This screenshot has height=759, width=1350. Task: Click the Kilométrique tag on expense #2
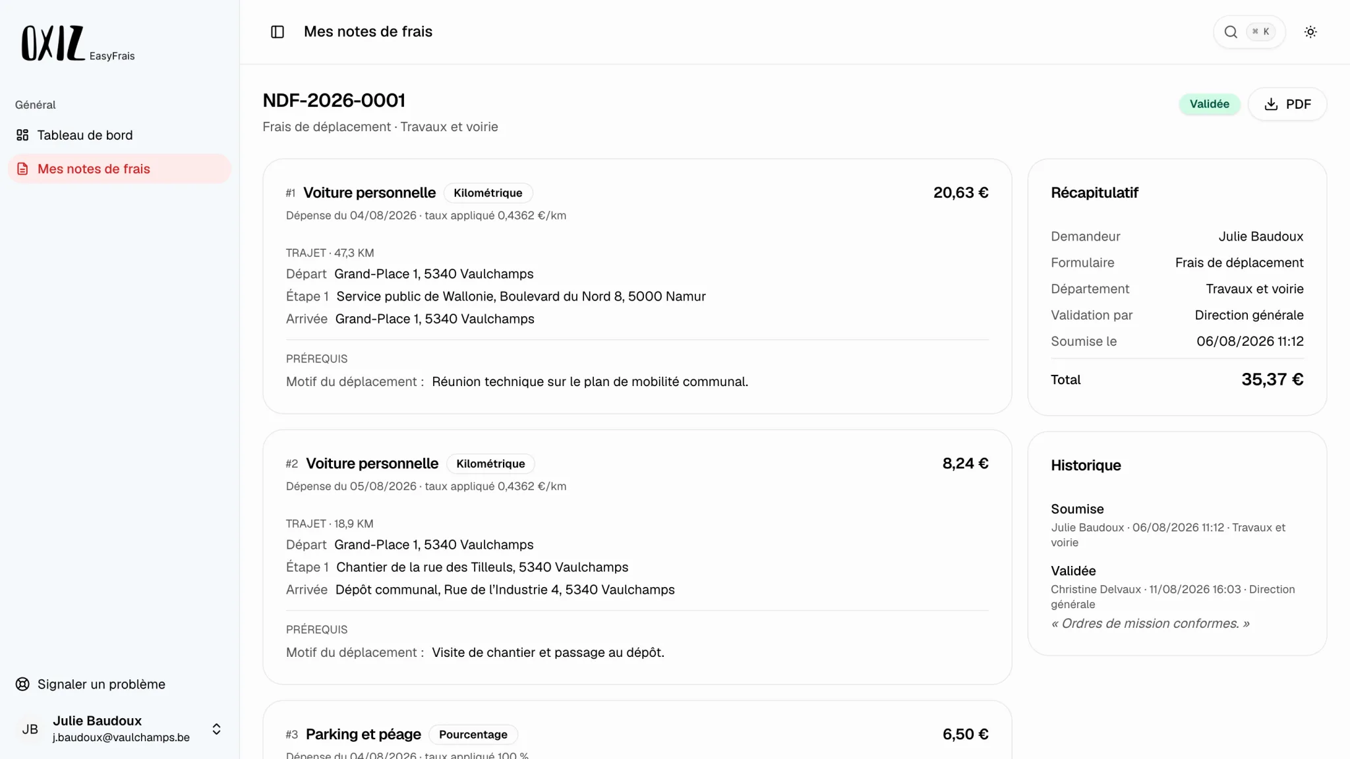490,464
